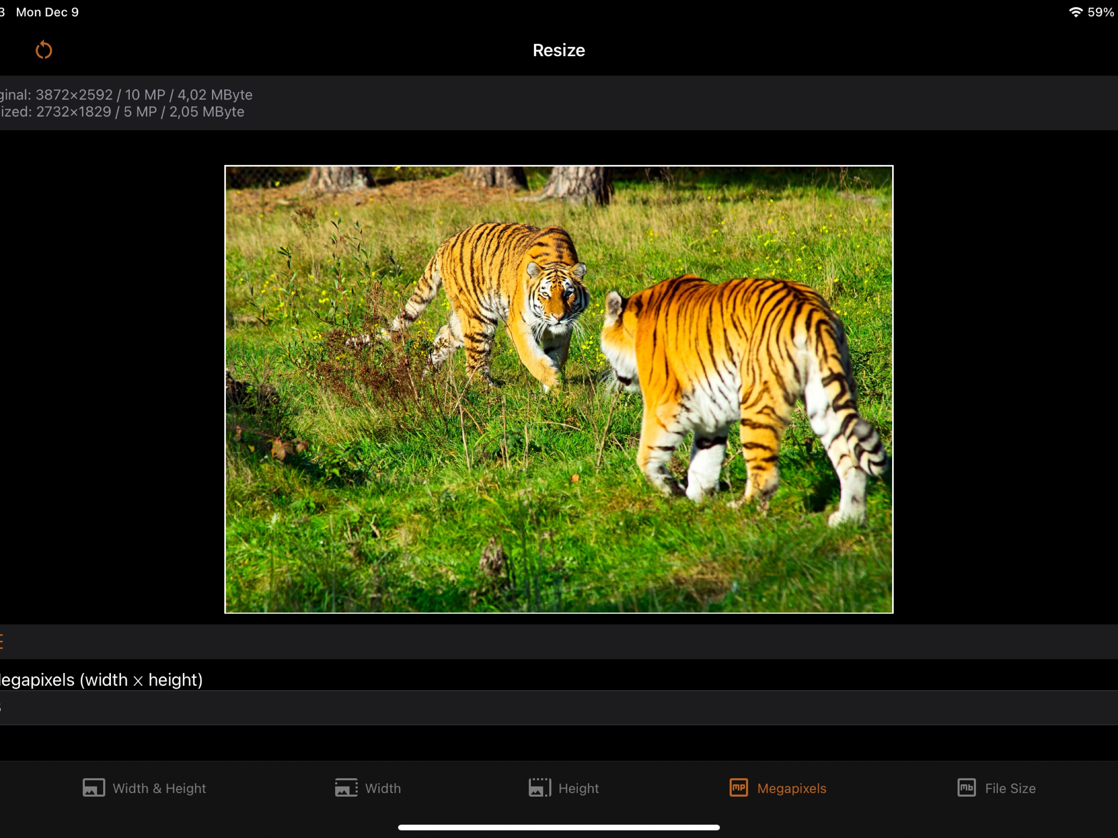Click the Resize title at top
The height and width of the screenshot is (838, 1118).
[559, 50]
